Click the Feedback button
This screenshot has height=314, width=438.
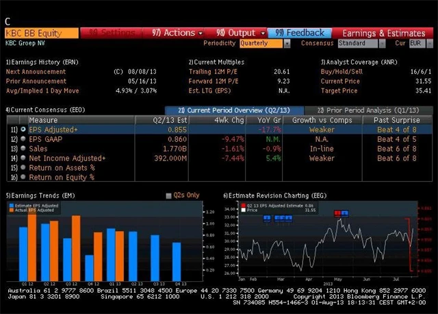point(300,32)
